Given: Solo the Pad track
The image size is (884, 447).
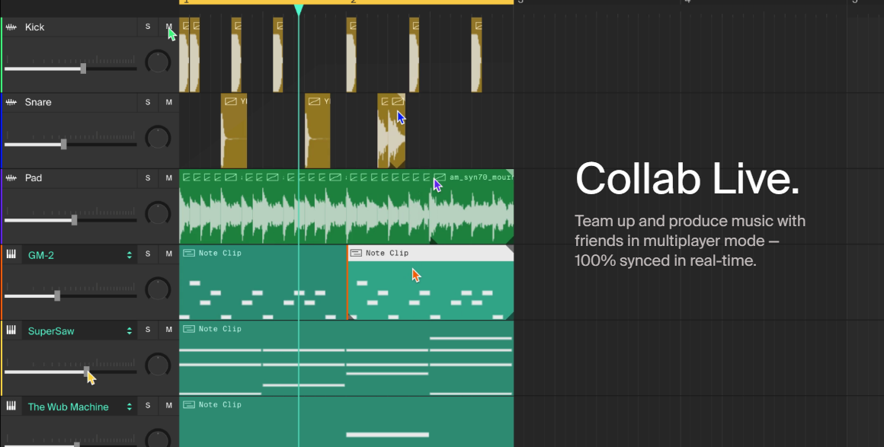Looking at the screenshot, I should click(x=148, y=177).
